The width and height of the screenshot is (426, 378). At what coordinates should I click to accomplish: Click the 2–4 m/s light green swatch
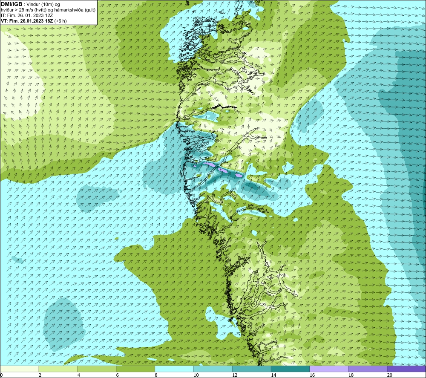(x=58, y=369)
